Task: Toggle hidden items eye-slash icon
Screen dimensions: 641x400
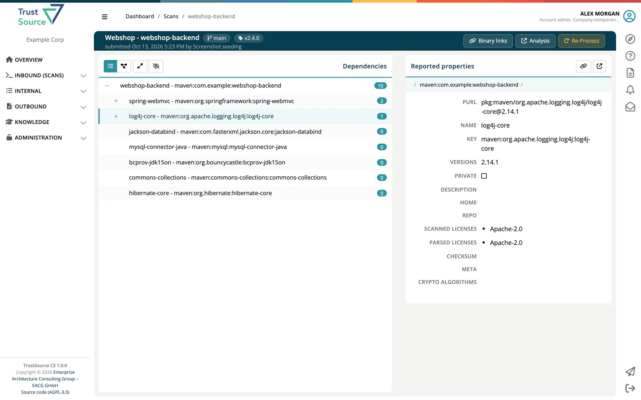Action: pyautogui.click(x=156, y=66)
